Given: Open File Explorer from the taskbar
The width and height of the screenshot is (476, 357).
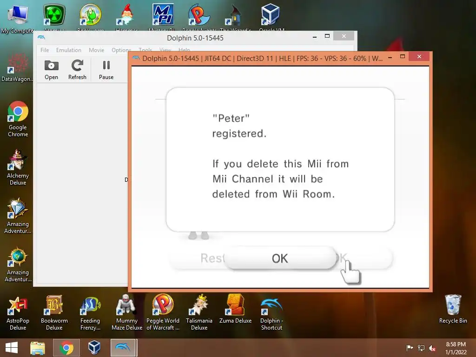Looking at the screenshot, I should coord(38,348).
